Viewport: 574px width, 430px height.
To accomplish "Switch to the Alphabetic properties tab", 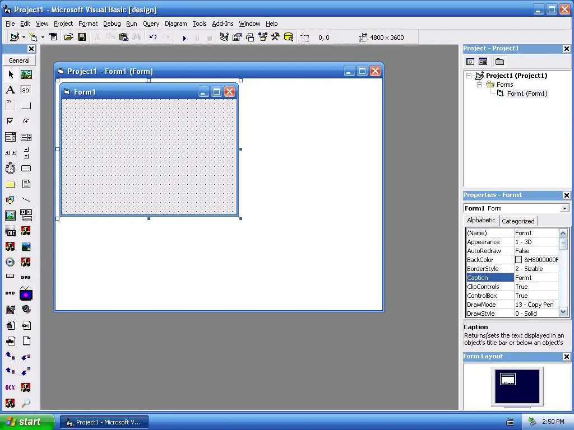I will 481,220.
